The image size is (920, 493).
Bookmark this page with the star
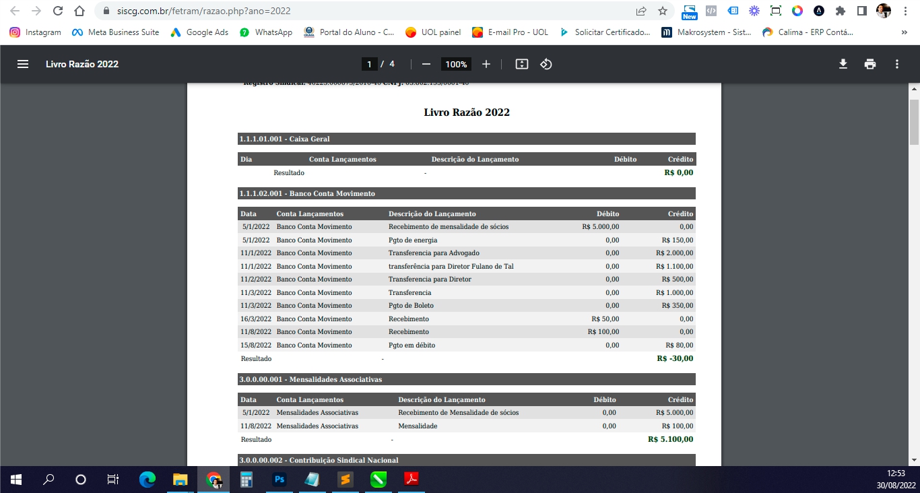point(663,11)
